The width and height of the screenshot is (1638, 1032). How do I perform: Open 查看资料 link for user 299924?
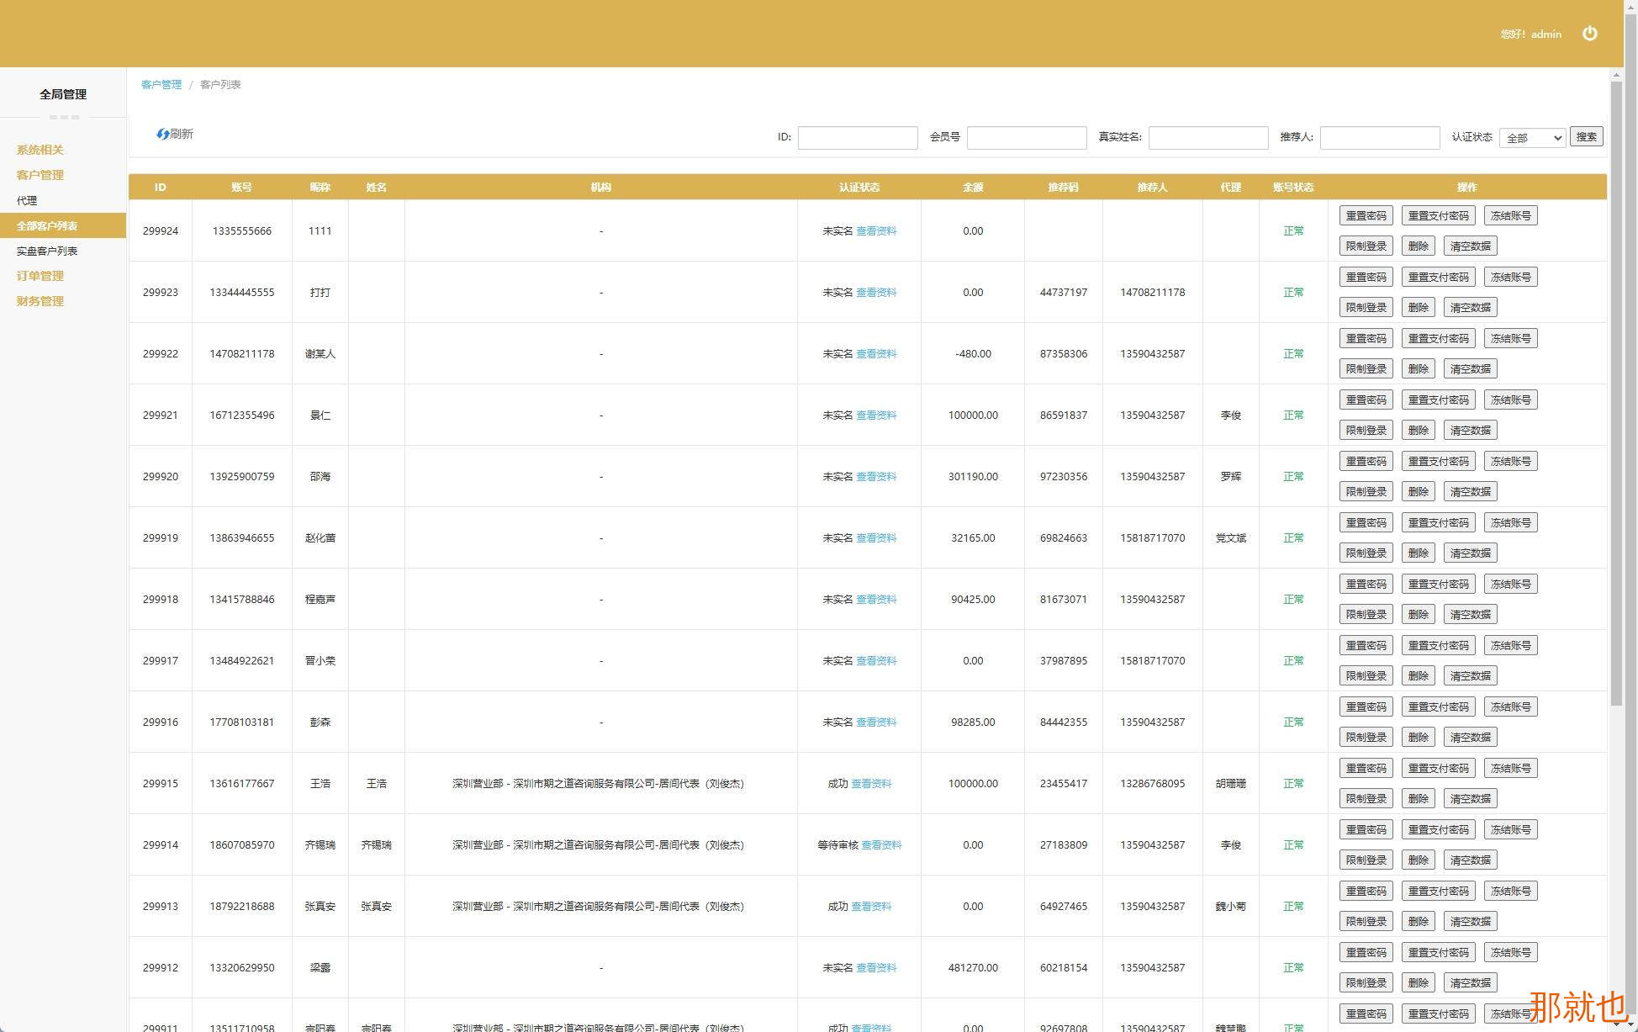pos(876,231)
